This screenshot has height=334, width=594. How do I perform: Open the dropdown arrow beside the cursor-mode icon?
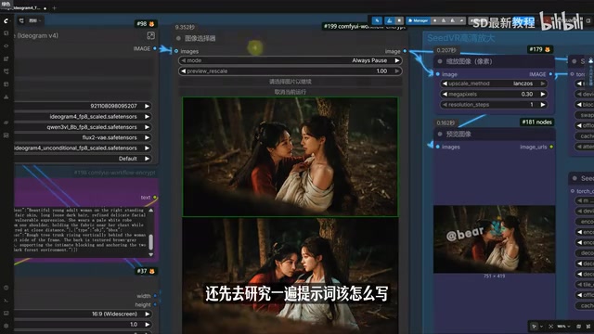click(x=541, y=326)
